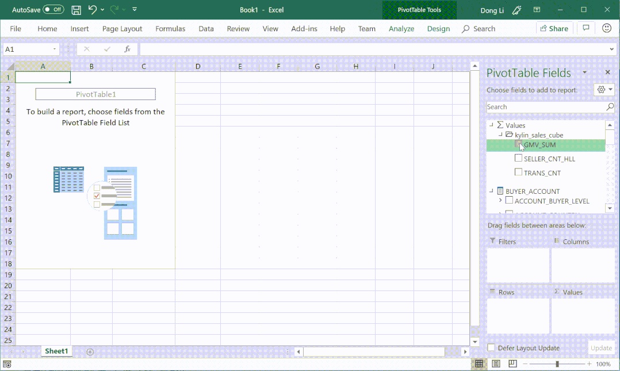Click the Cancel X formula icon

(87, 49)
